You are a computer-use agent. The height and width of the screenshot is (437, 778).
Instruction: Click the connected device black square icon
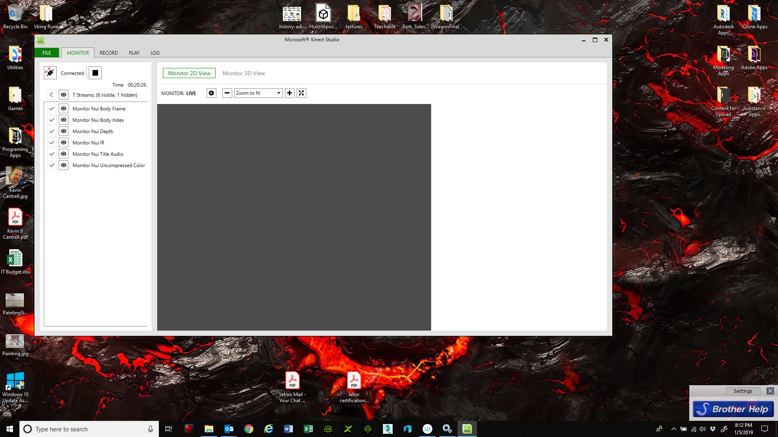[x=94, y=72]
